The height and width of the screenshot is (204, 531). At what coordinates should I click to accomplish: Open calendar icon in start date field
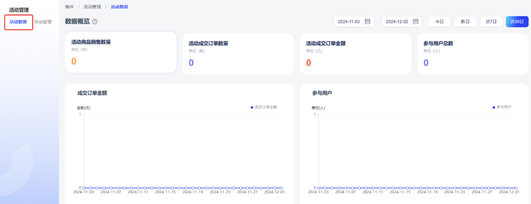367,21
